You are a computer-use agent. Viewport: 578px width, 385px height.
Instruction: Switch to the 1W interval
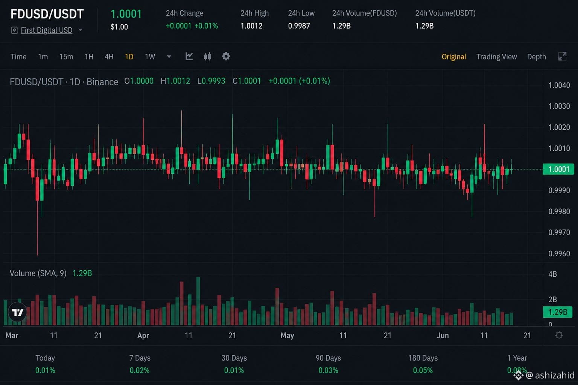150,57
